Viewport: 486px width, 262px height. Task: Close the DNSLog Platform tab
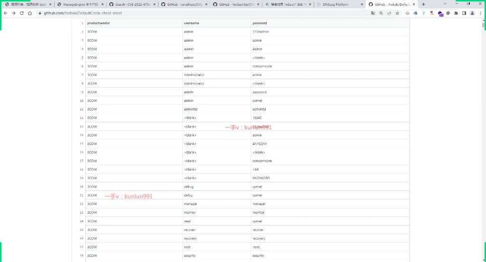point(362,4)
